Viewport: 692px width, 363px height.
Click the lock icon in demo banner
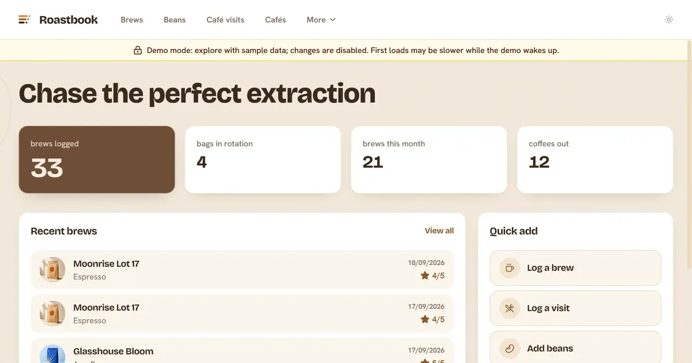coord(138,51)
